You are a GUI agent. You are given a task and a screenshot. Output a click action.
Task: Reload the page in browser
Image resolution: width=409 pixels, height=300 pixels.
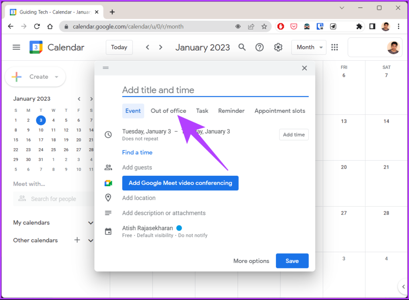pos(37,26)
